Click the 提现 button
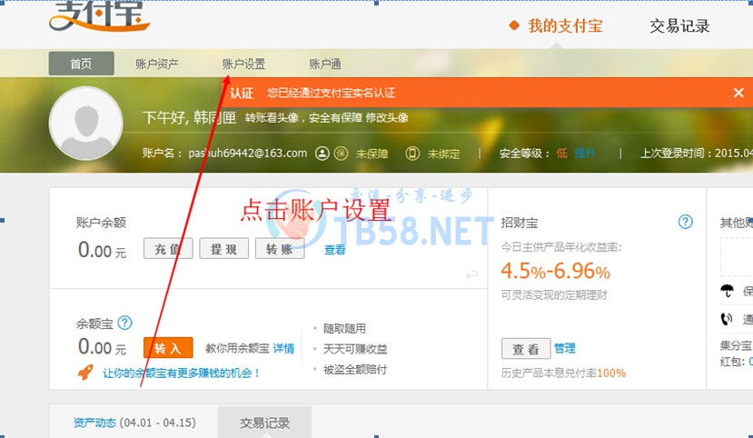The width and height of the screenshot is (753, 438). click(x=223, y=248)
